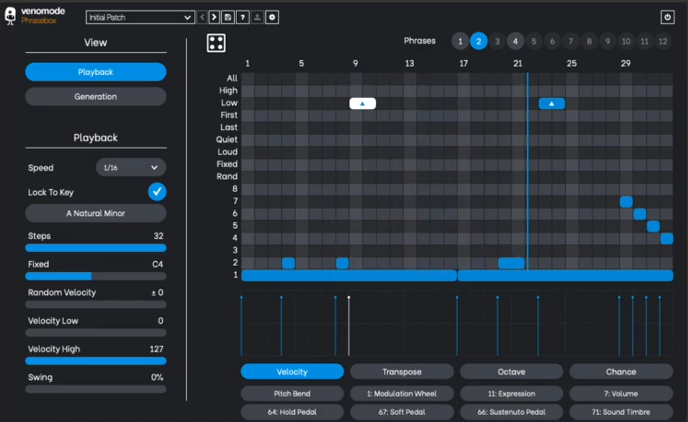Click the Steps value 32
Screen dimensions: 688x422
point(158,236)
